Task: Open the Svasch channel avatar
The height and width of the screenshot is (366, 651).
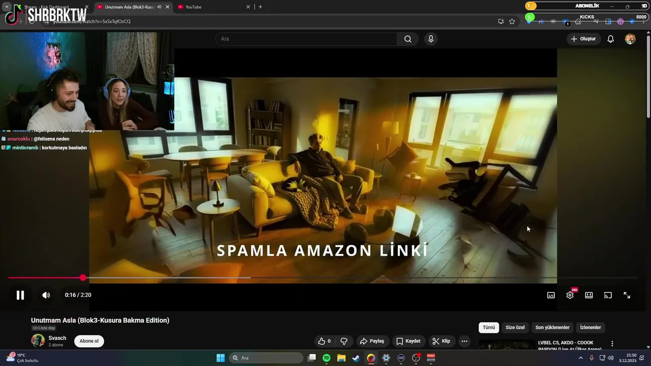Action: 38,341
